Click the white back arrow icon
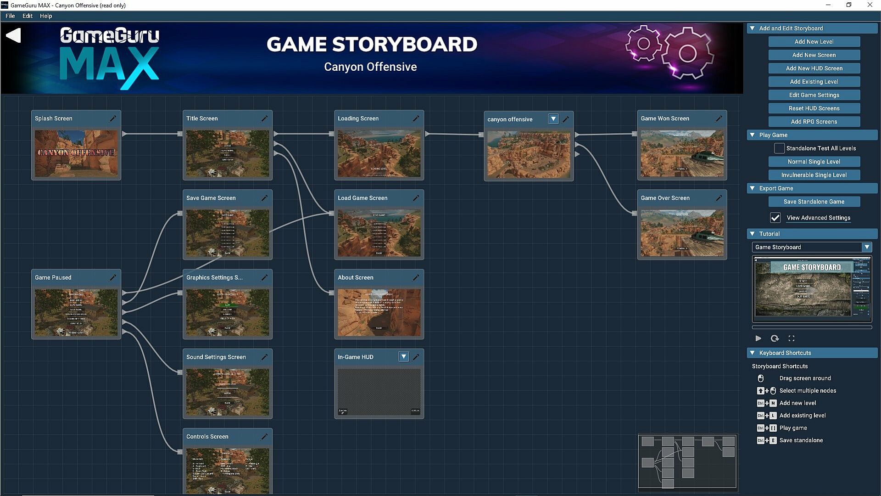The width and height of the screenshot is (881, 496). pos(14,35)
